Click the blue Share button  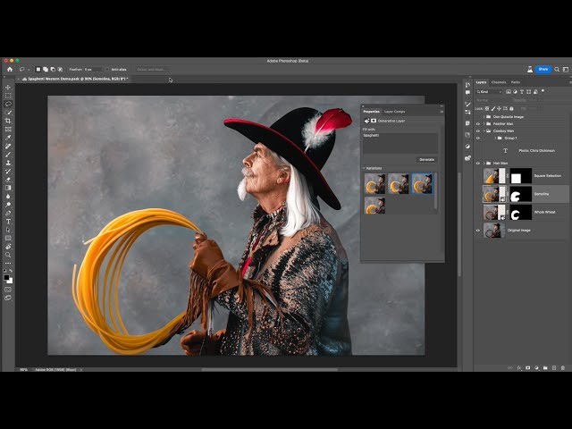(x=543, y=70)
